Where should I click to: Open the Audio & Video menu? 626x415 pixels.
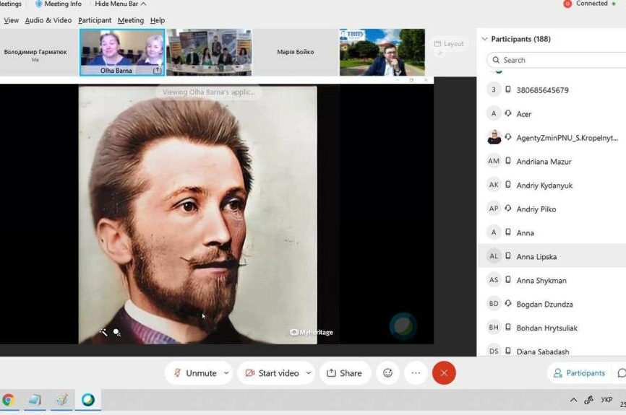point(48,20)
